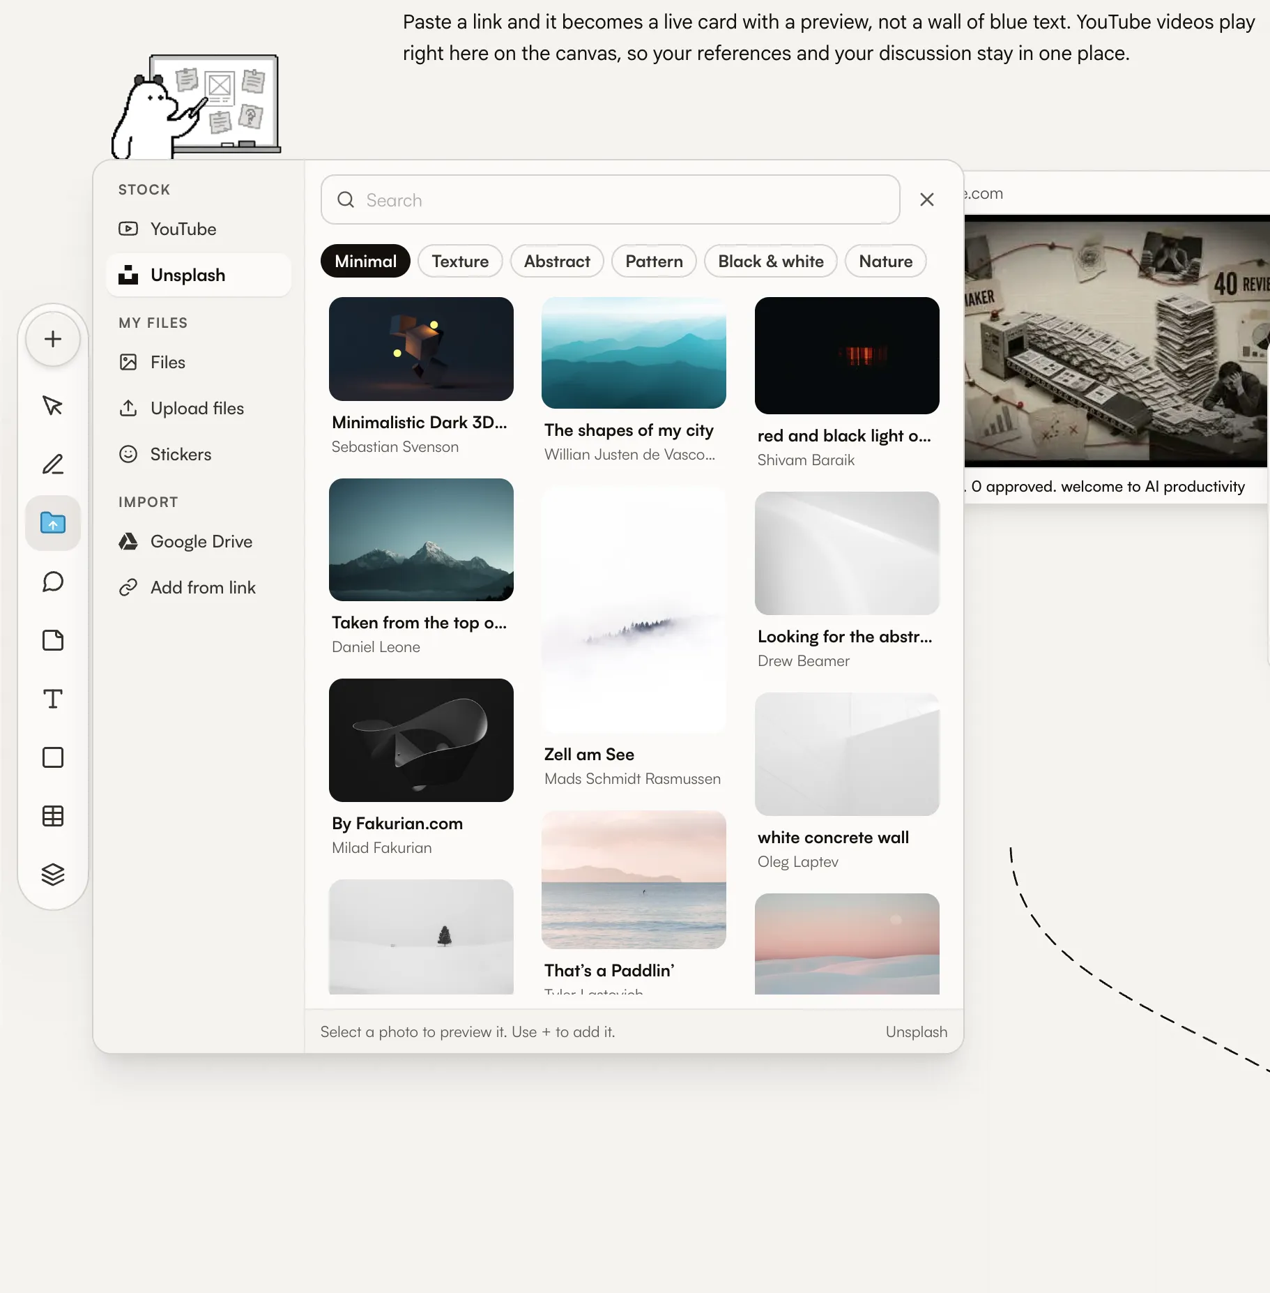This screenshot has width=1270, height=1293.
Task: Click the search magnifier icon
Action: 346,200
